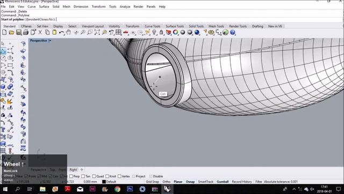Toggle Planar mode in the status bar
344x194 pixels.
point(178,182)
